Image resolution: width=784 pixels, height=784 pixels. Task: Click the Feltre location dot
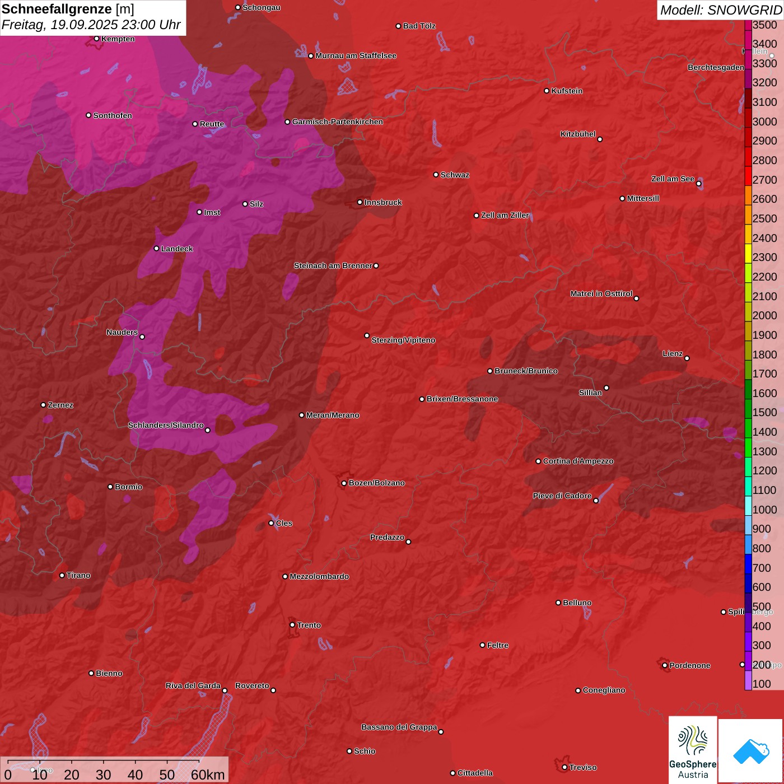click(x=482, y=645)
